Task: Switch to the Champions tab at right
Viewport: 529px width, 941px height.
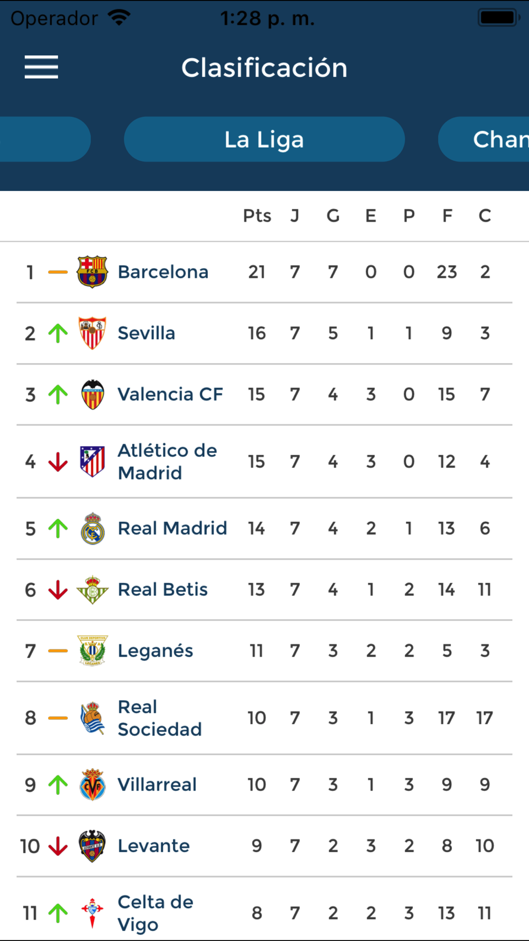Action: pyautogui.click(x=484, y=139)
